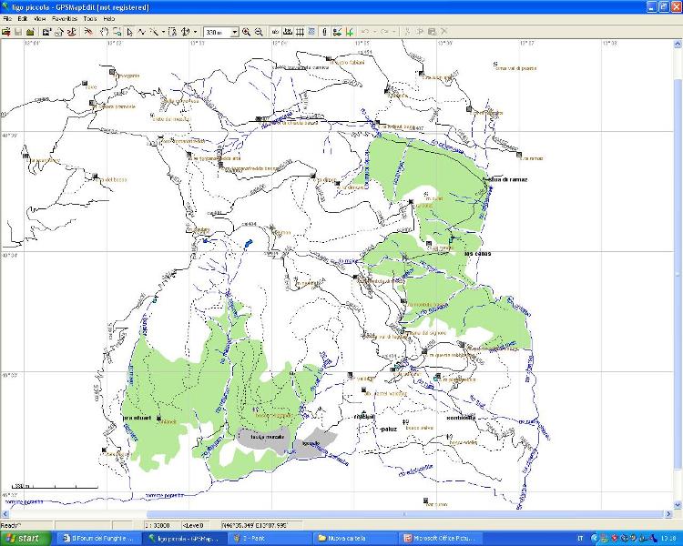Image resolution: width=683 pixels, height=546 pixels.
Task: Click the prestuart label on the map
Action: (x=136, y=418)
